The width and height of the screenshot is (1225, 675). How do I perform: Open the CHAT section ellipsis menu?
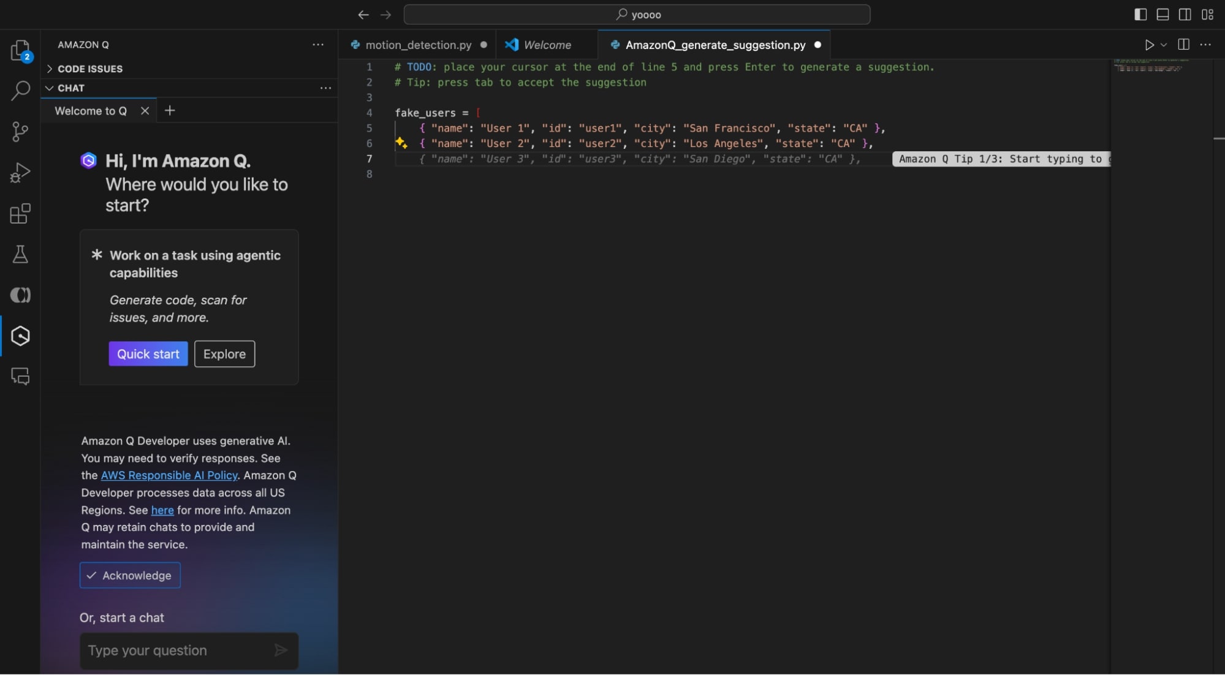(325, 88)
